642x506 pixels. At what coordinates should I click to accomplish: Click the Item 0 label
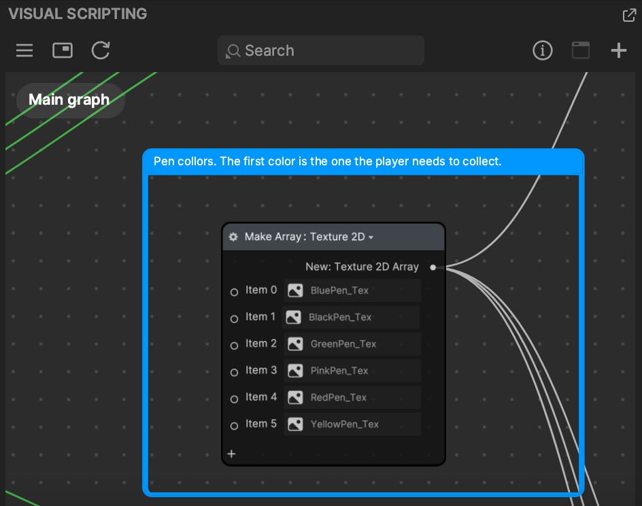pos(261,290)
